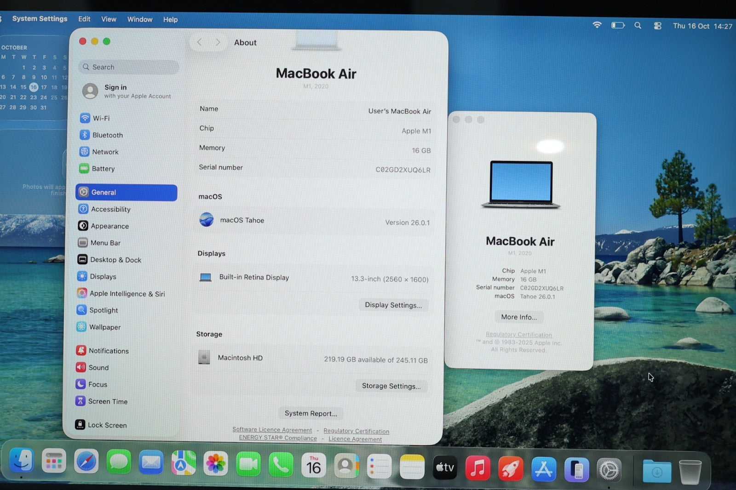Go back using the back chevron
The width and height of the screenshot is (736, 490).
[200, 42]
